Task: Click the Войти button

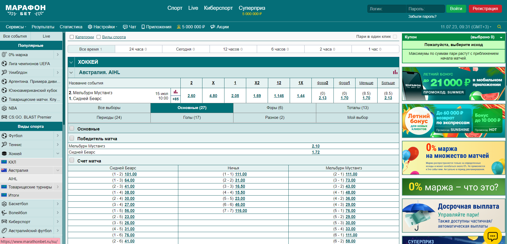Action: [456, 8]
